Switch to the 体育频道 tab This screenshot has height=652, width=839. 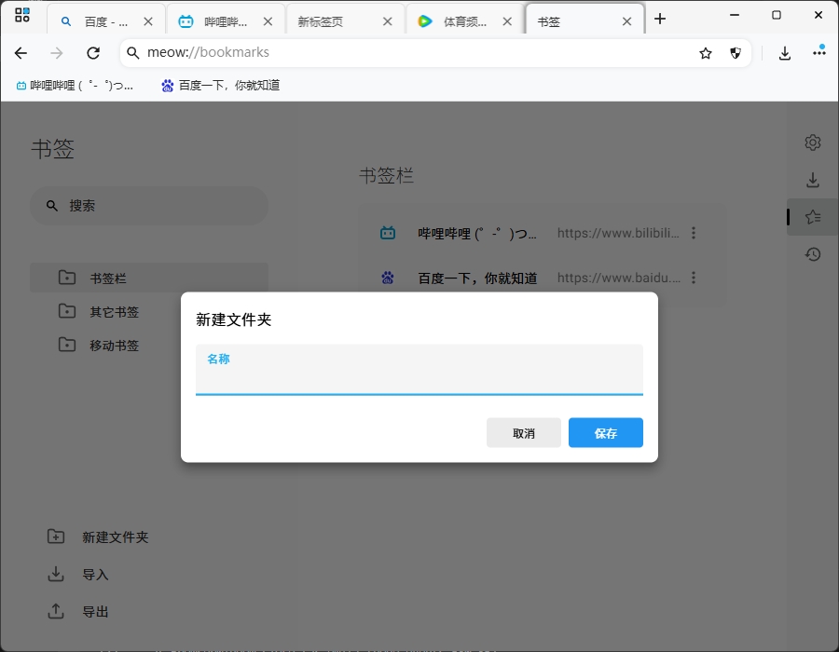tap(465, 21)
